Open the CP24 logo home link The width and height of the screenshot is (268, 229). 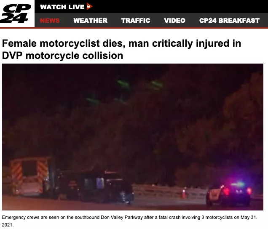(x=17, y=13)
